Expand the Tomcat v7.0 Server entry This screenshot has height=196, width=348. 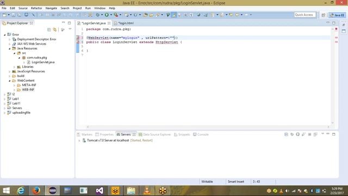79,140
